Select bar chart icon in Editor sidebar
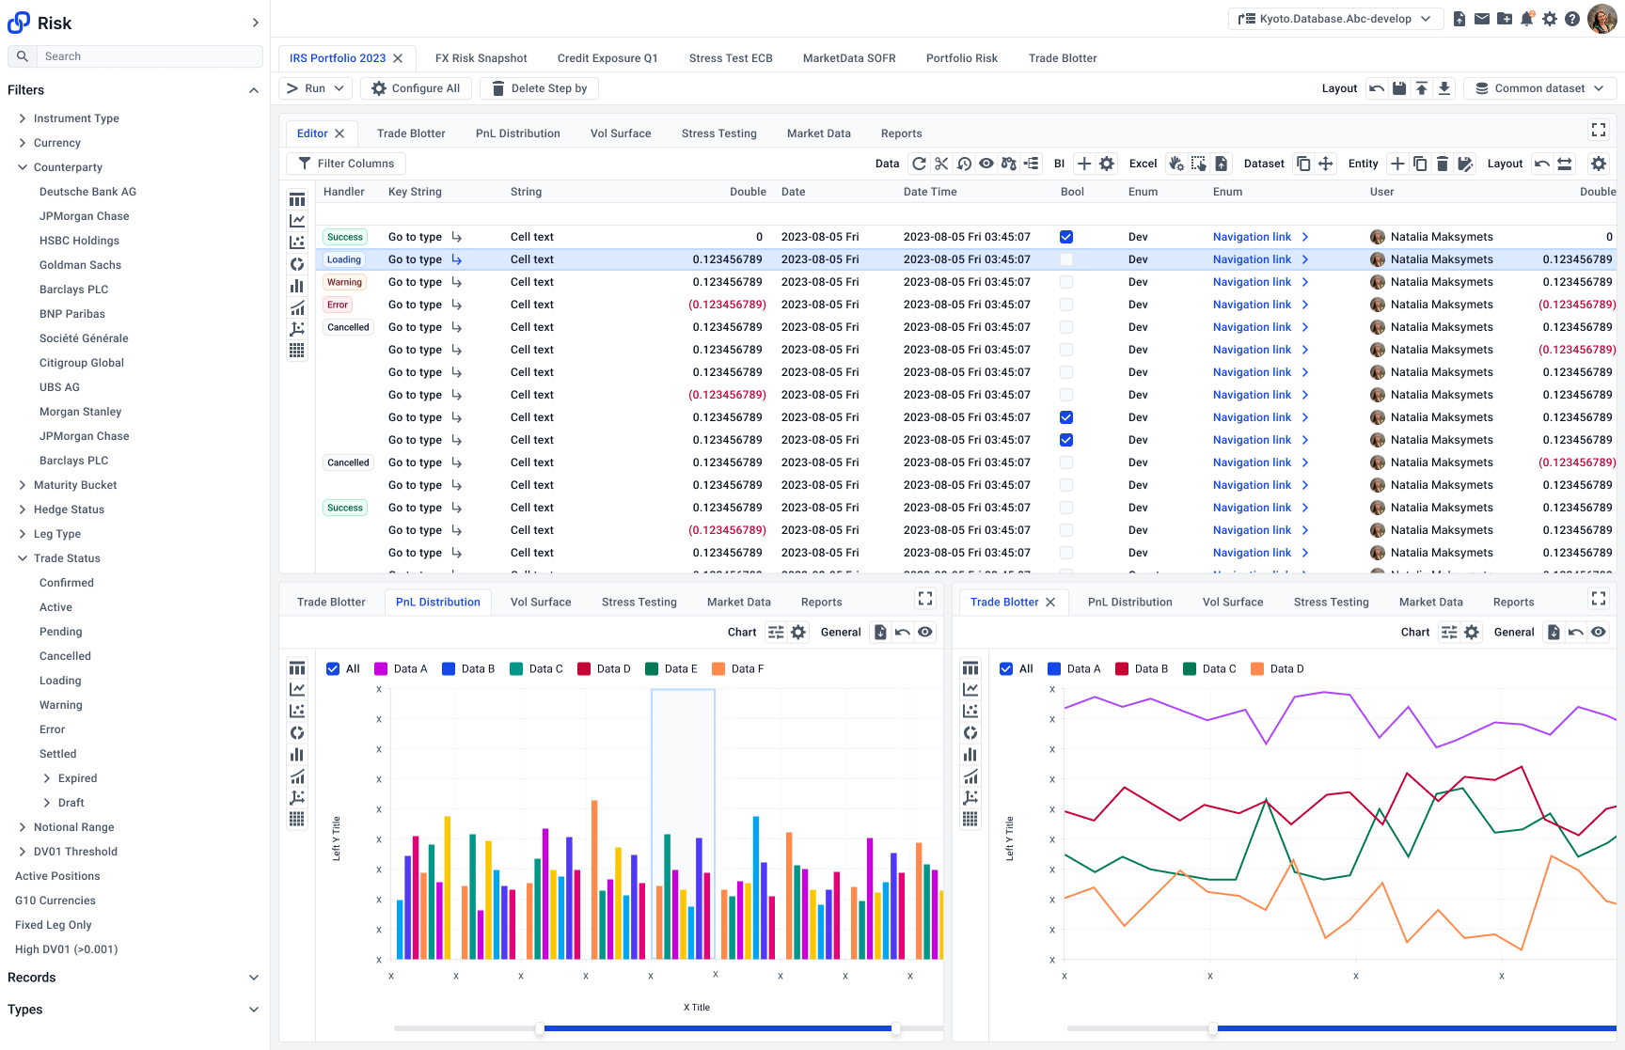This screenshot has width=1625, height=1050. click(297, 286)
